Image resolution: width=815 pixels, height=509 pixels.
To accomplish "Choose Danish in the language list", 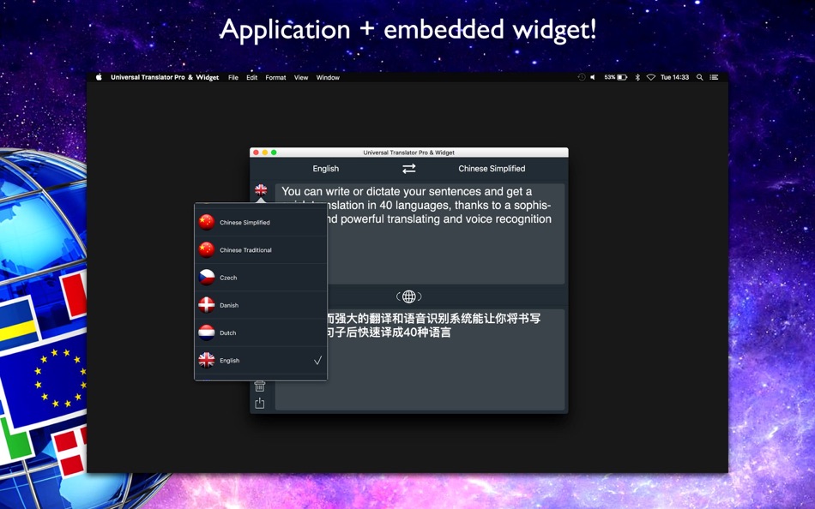I will click(x=261, y=305).
